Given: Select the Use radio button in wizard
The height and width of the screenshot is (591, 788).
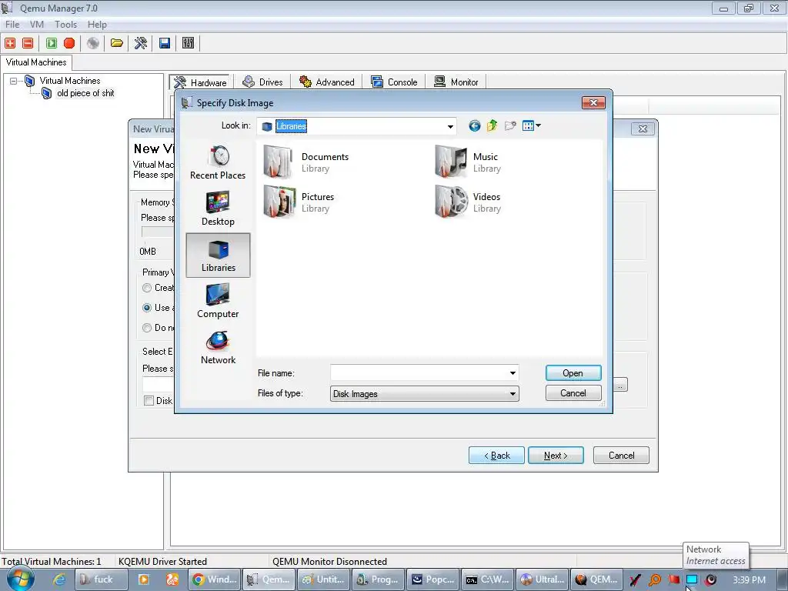Looking at the screenshot, I should coord(147,308).
